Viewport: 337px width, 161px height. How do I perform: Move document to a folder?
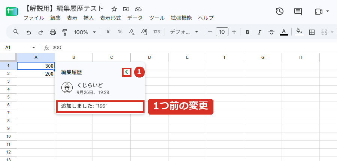tap(126, 9)
